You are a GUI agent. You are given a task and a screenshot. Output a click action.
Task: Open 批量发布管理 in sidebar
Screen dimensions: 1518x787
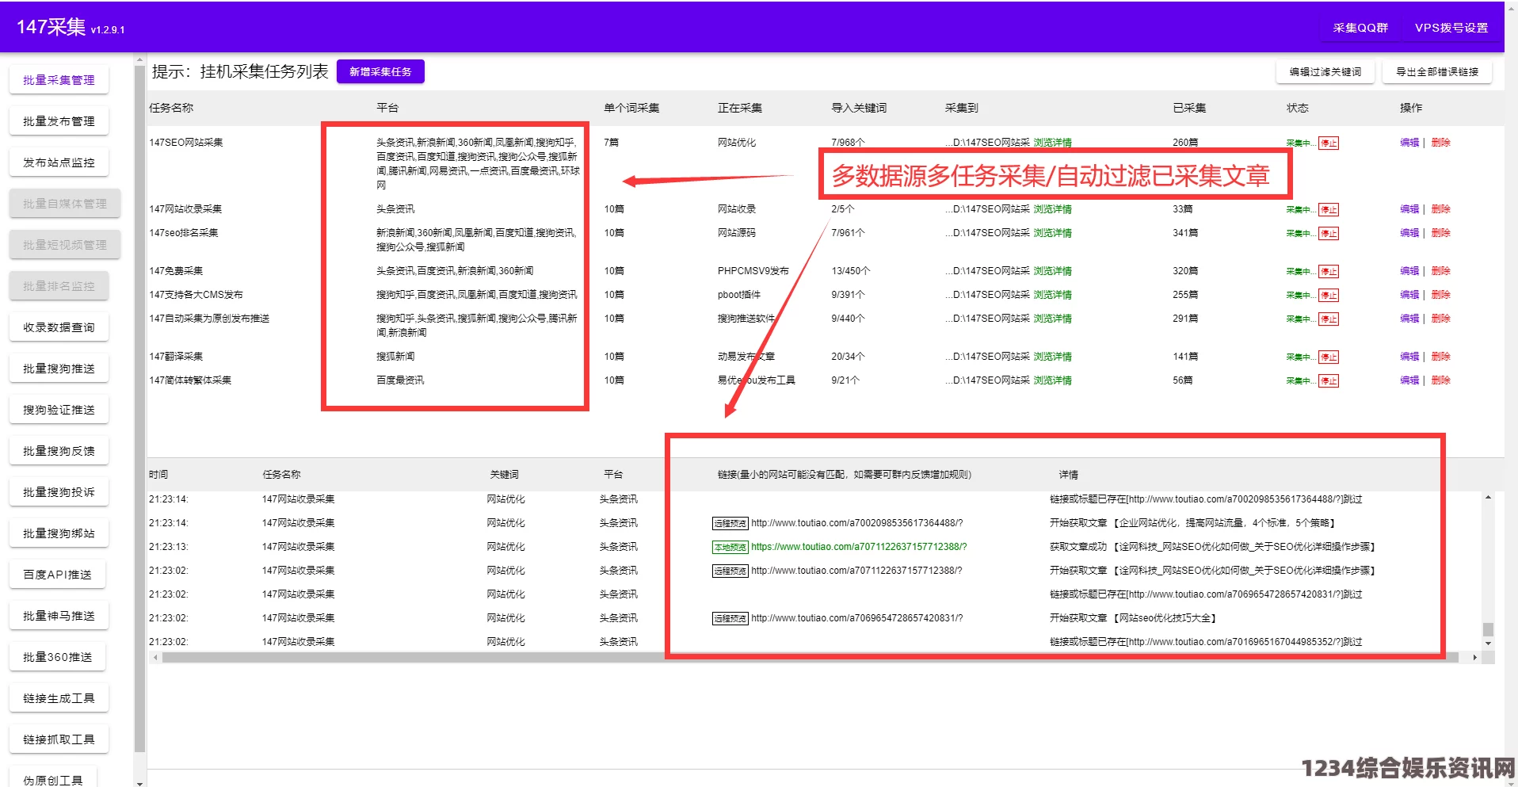(59, 121)
